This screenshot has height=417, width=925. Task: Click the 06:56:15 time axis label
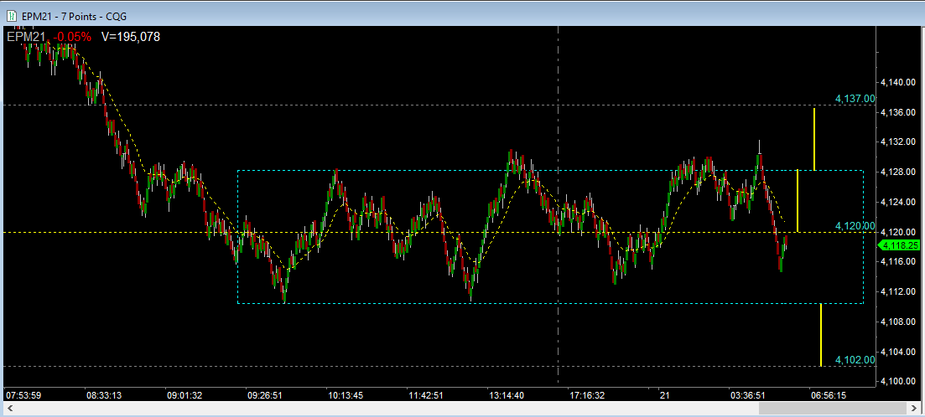coord(828,394)
